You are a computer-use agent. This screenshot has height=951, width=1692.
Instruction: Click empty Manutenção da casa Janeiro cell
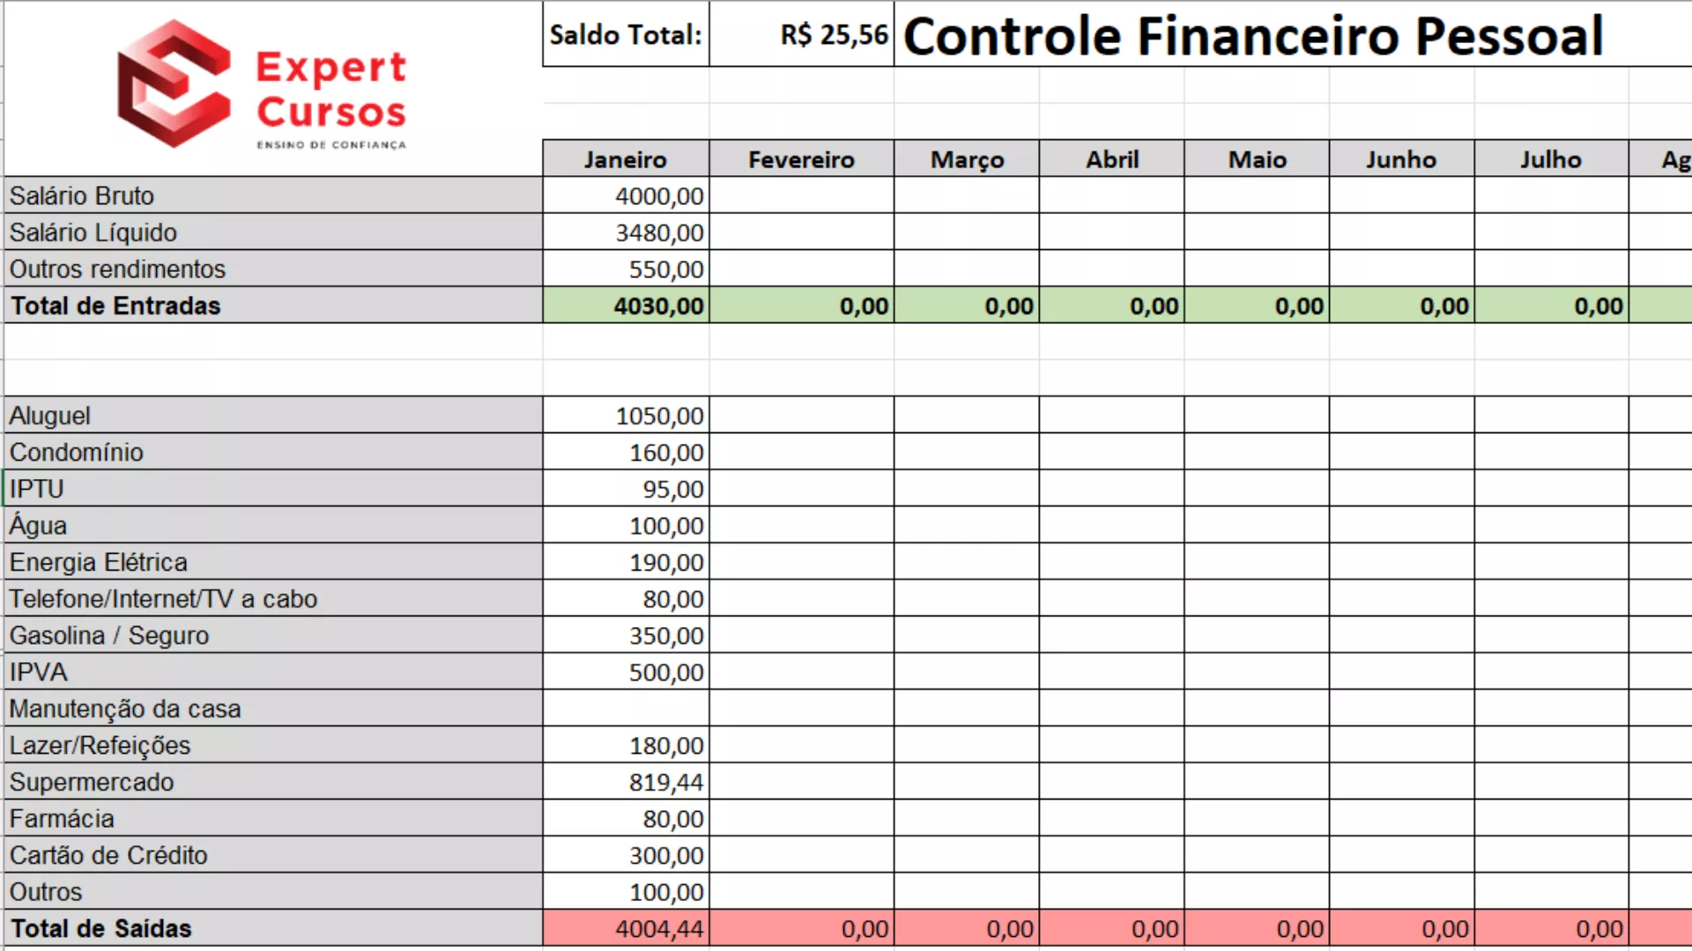tap(626, 709)
